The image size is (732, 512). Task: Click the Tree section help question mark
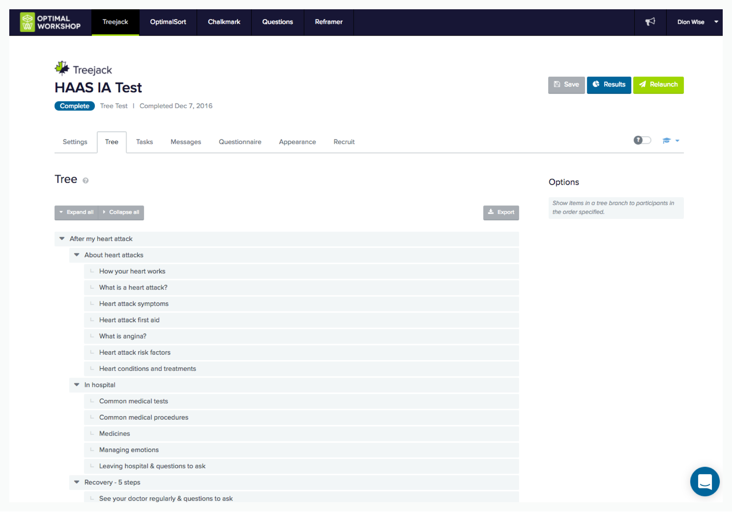[85, 180]
